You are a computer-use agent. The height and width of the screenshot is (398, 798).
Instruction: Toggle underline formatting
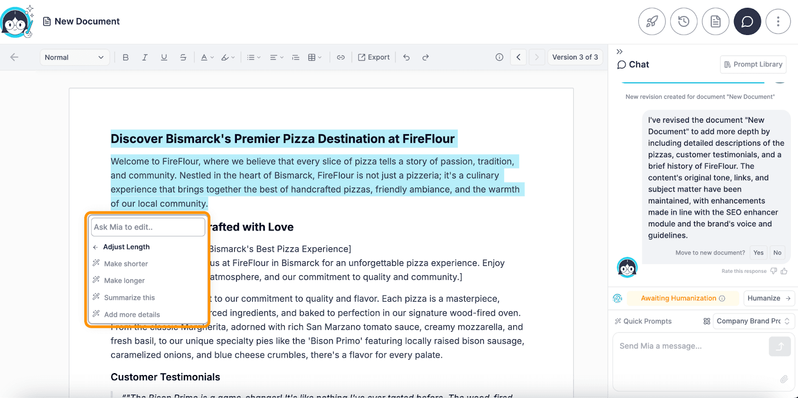click(x=164, y=57)
